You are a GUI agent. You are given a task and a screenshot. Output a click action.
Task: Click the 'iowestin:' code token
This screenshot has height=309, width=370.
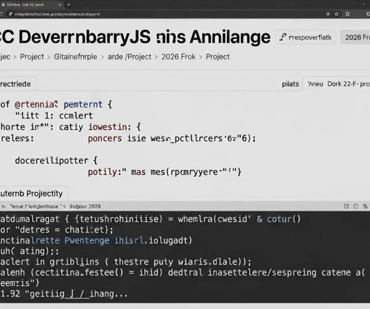(x=110, y=127)
